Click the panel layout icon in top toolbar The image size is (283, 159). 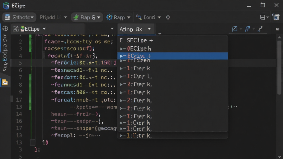[x=263, y=17]
